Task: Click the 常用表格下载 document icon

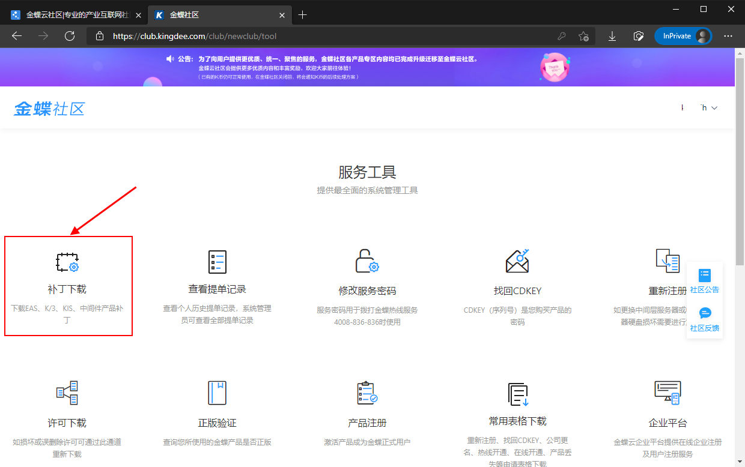Action: (517, 394)
